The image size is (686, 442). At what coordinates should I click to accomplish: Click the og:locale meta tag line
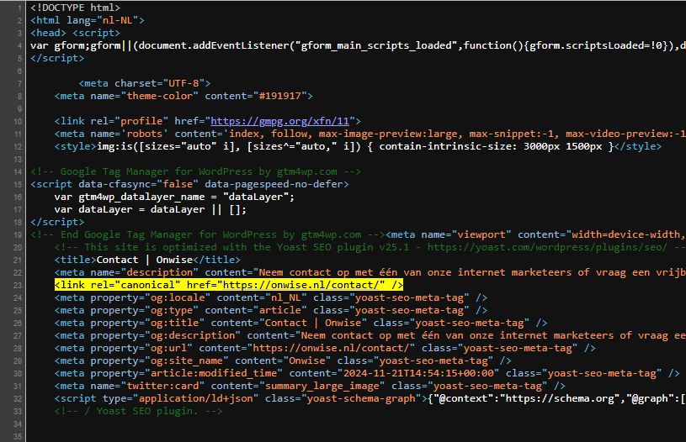pyautogui.click(x=271, y=297)
